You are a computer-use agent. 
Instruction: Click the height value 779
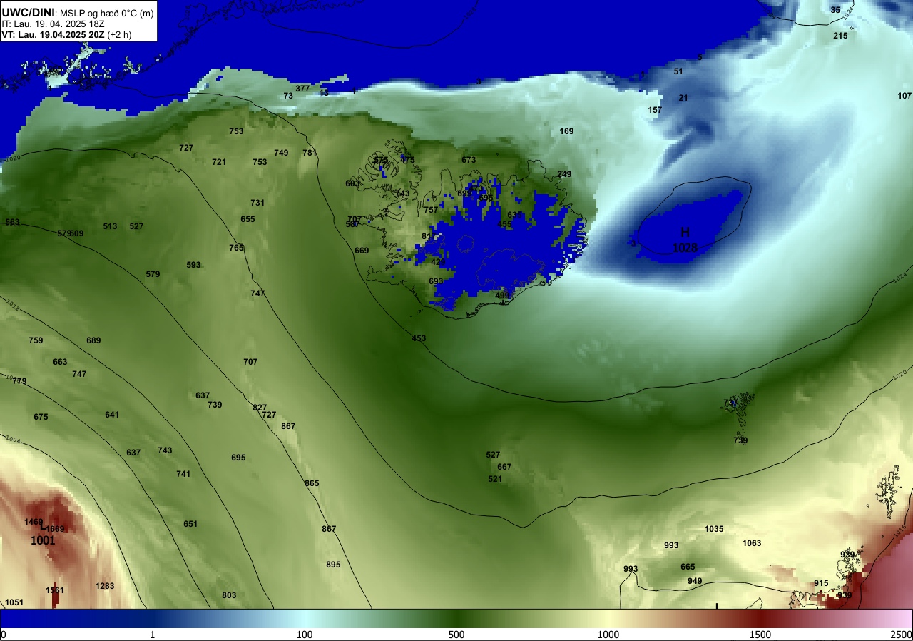(19, 381)
